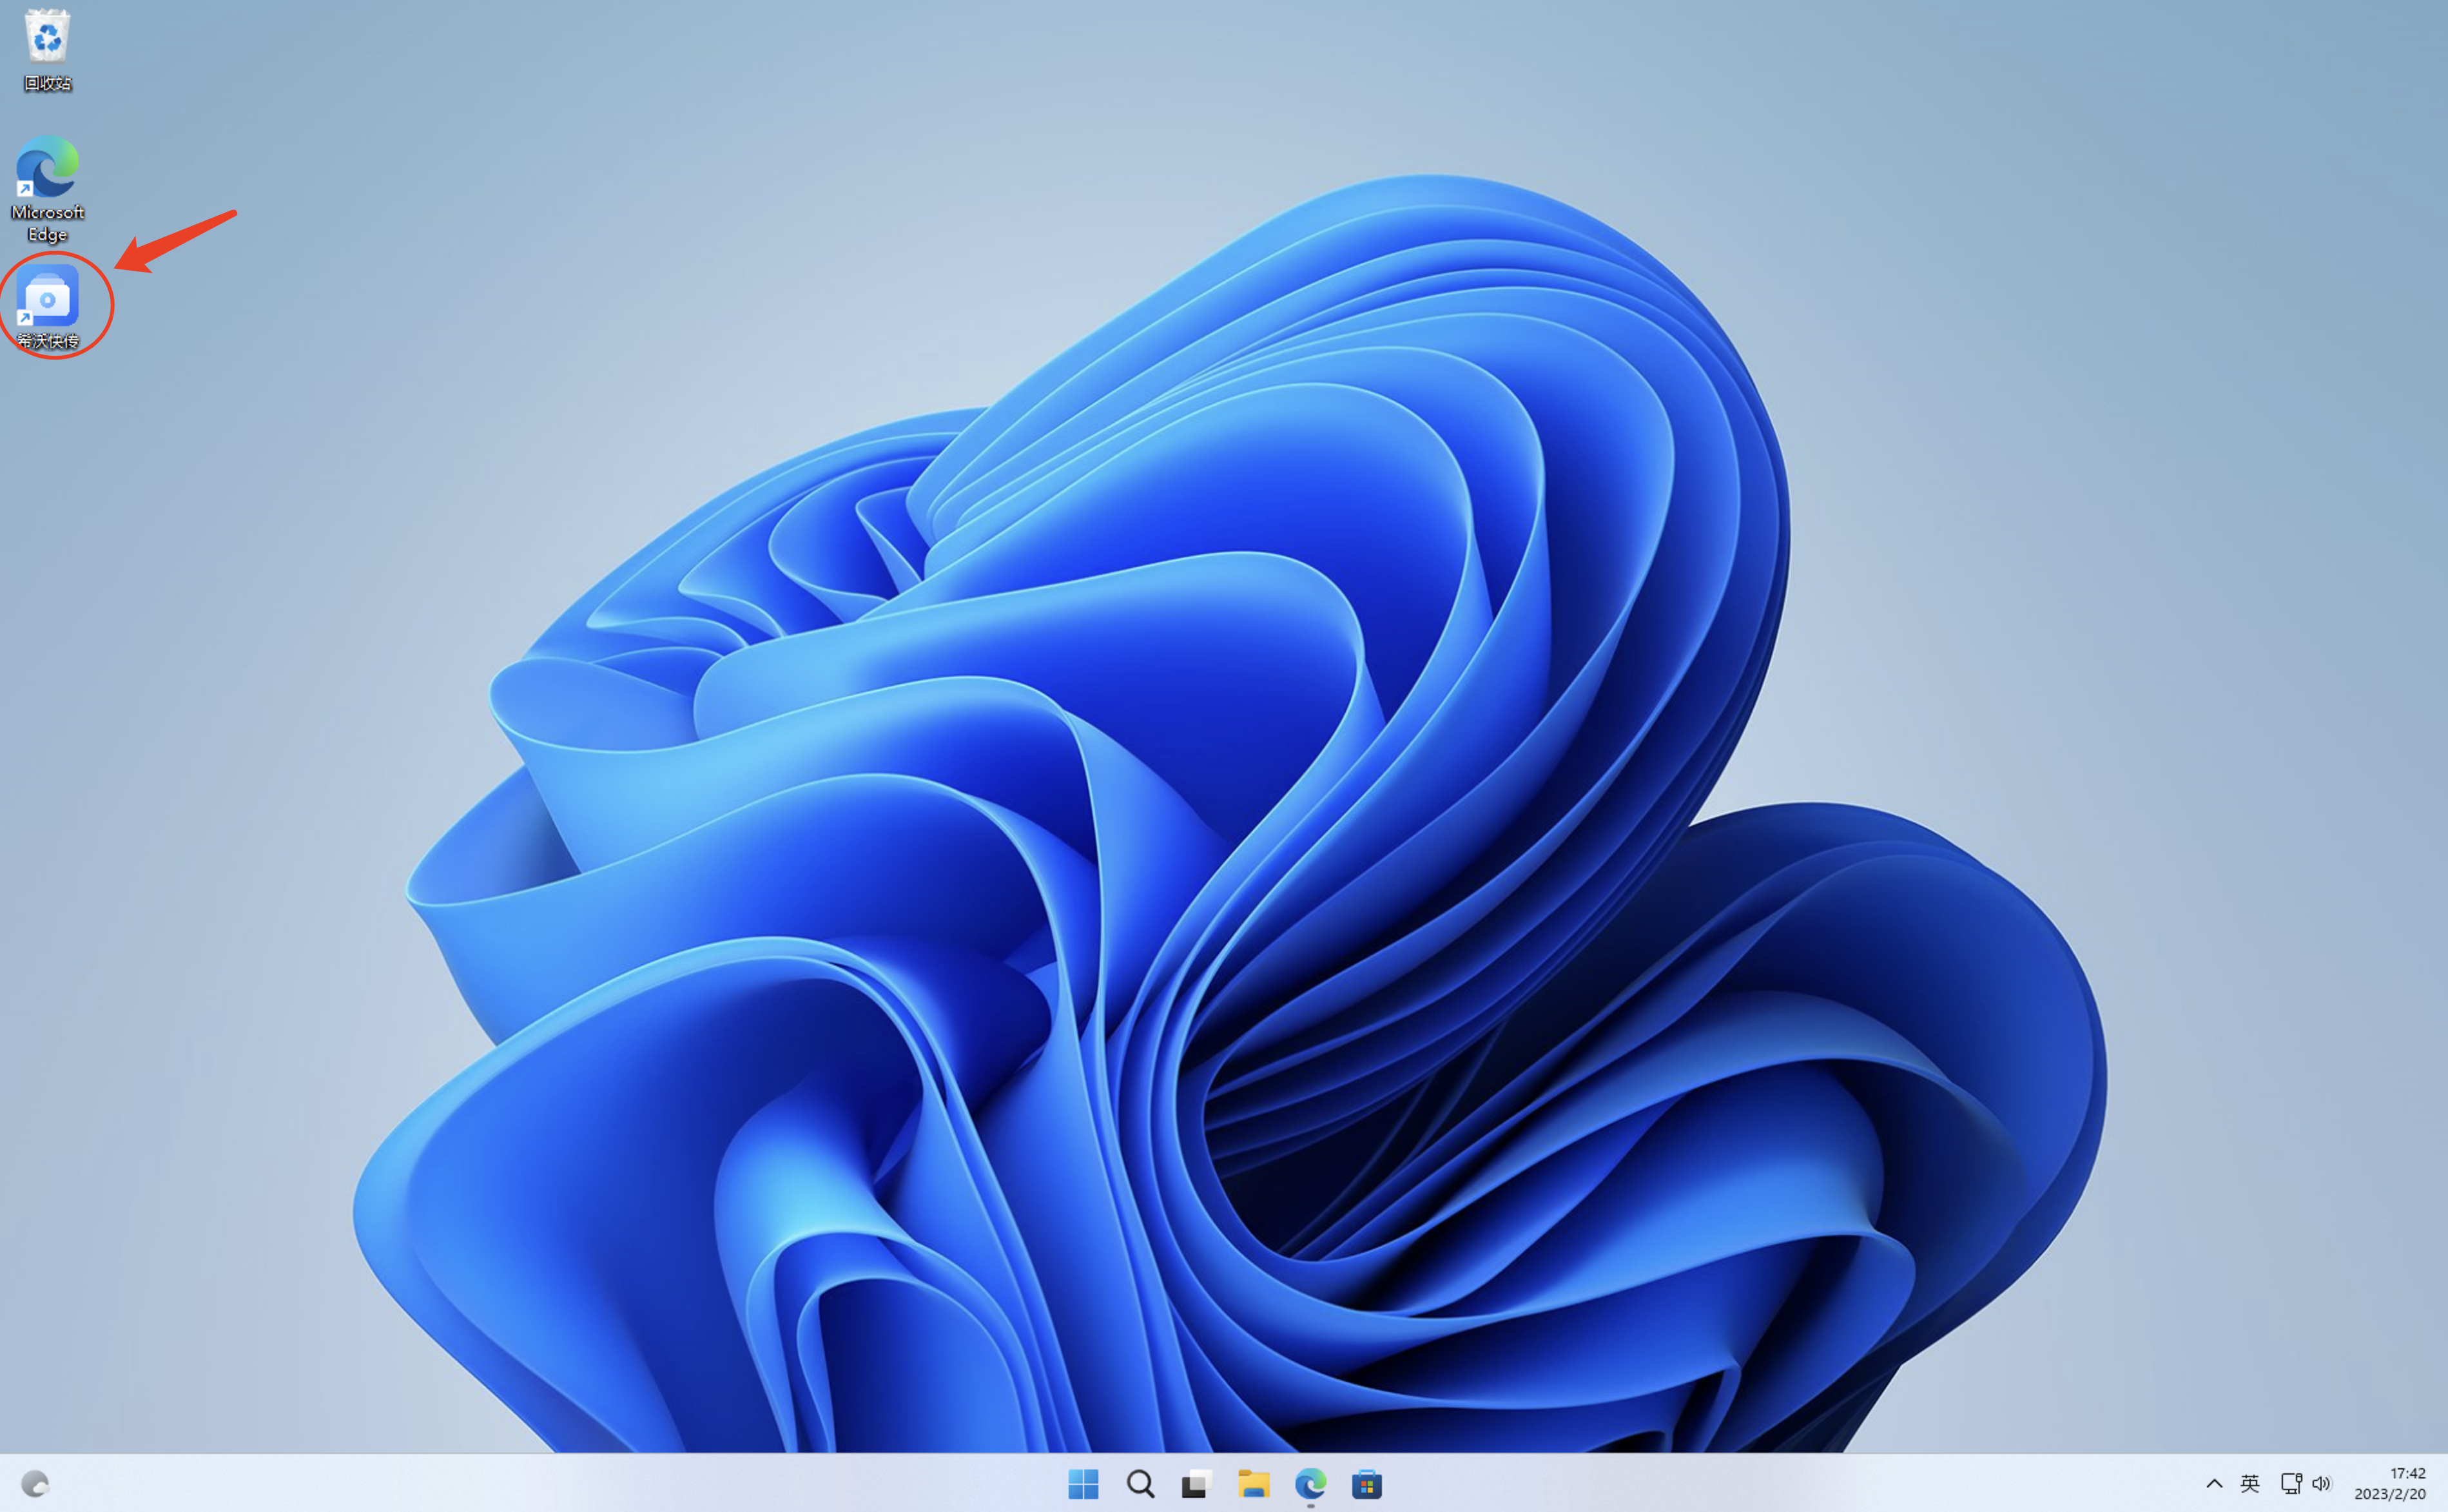Open the volume speaker tray icon
The image size is (2448, 1512).
click(2321, 1484)
